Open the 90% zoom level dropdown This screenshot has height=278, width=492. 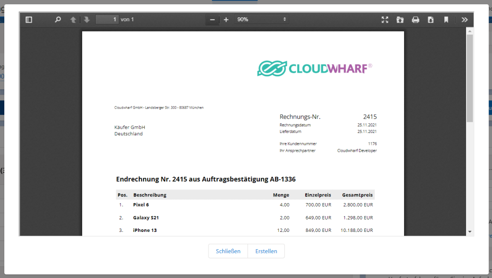tap(261, 20)
